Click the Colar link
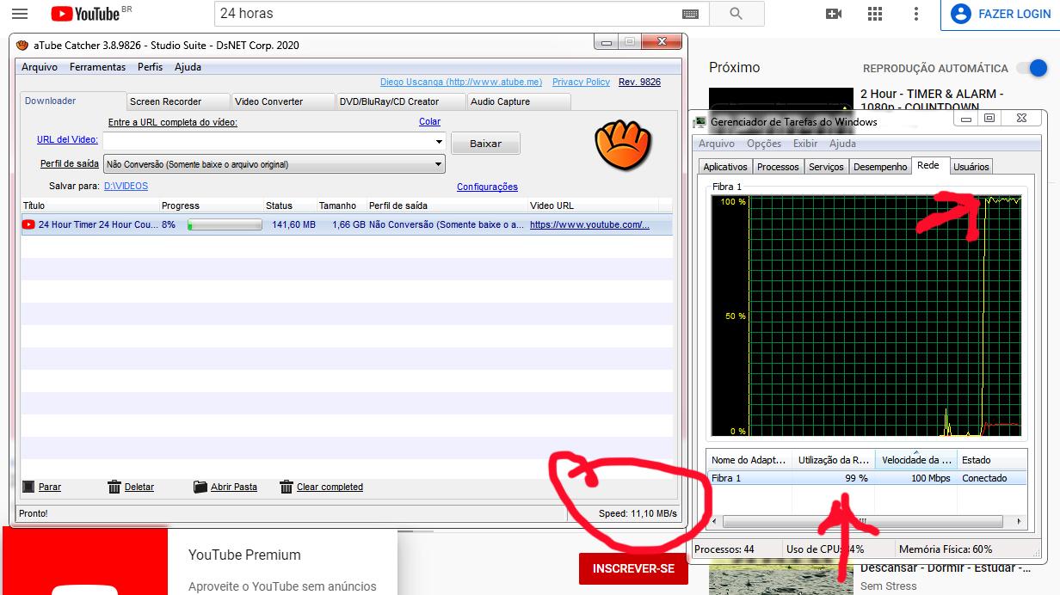The image size is (1060, 595). click(x=429, y=122)
